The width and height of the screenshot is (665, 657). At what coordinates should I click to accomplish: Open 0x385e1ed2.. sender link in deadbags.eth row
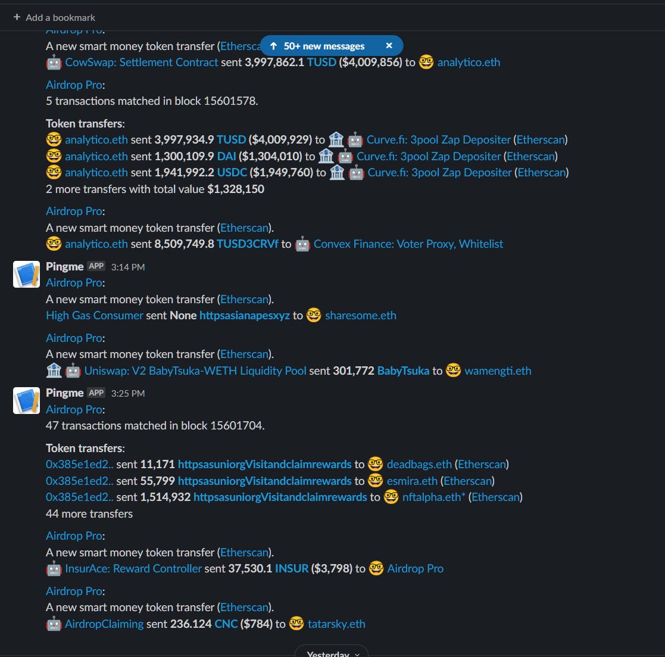tap(80, 464)
